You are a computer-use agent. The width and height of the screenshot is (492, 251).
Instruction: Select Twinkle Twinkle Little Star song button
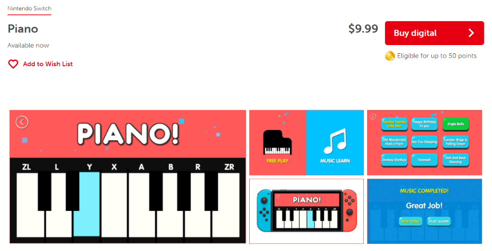point(394,124)
